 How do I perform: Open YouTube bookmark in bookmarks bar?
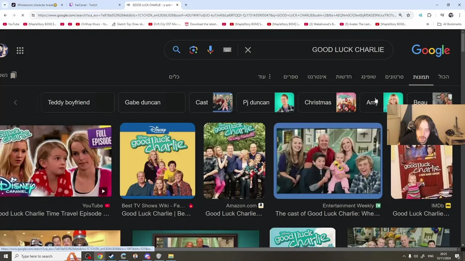[x=11, y=24]
